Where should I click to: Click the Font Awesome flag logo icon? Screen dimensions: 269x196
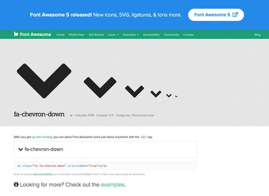coord(16,34)
